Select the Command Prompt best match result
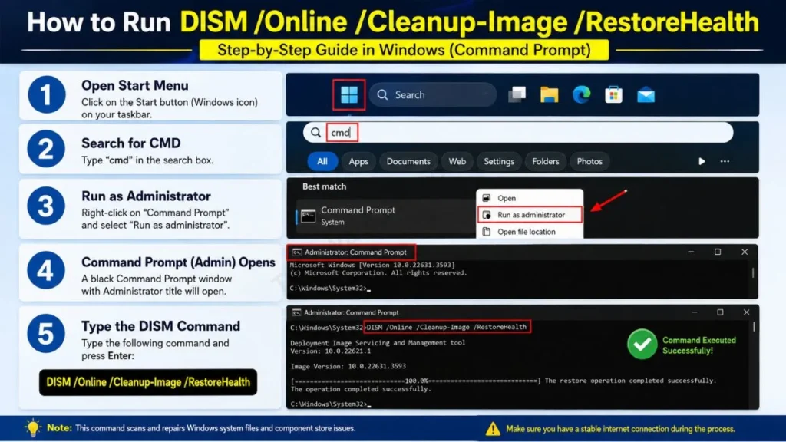The height and width of the screenshot is (442, 786). coord(385,216)
